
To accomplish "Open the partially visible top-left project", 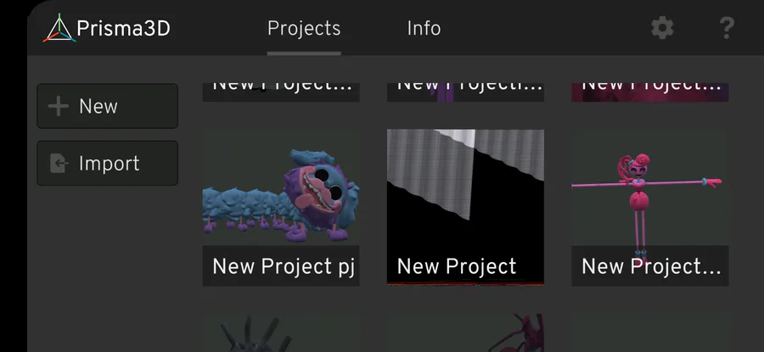I will pyautogui.click(x=281, y=92).
